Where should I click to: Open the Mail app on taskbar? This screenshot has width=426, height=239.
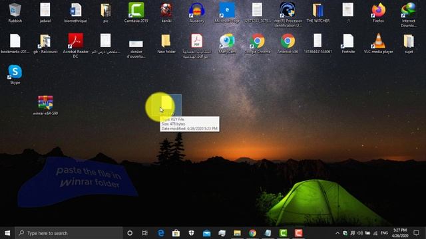206,233
